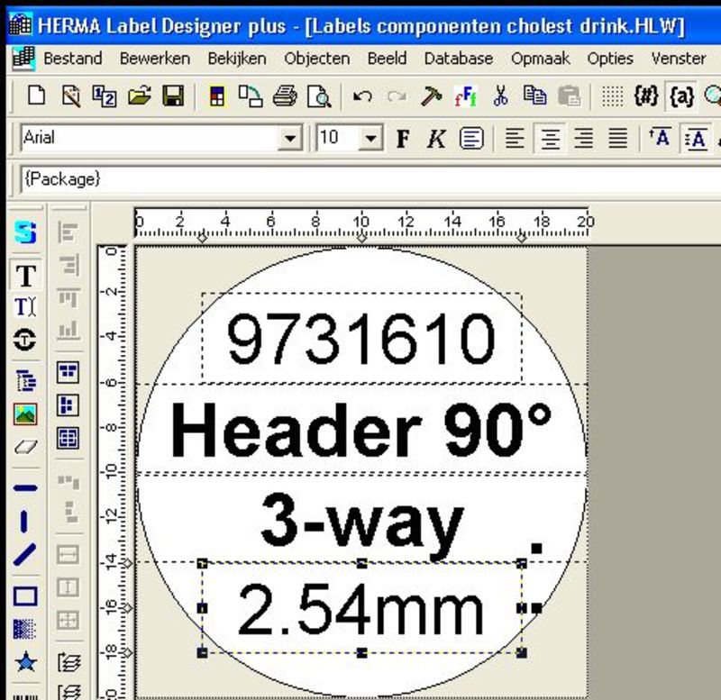Image resolution: width=721 pixels, height=700 pixels.
Task: Open file with the folder icon
Action: tap(139, 96)
